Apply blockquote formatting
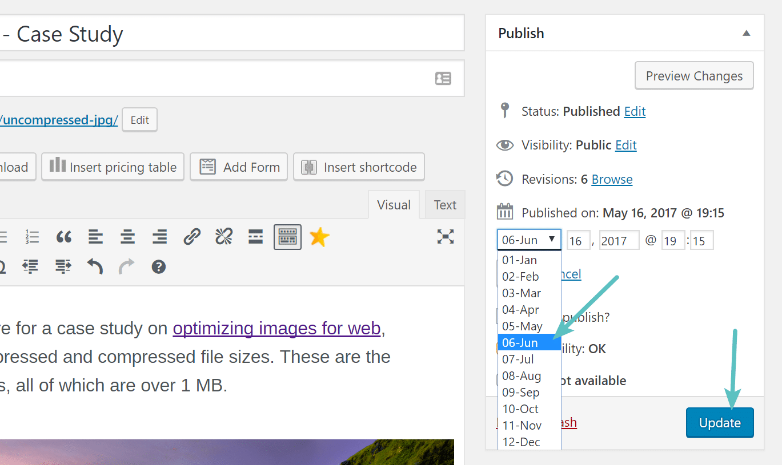Screen dimensions: 782x465 point(63,236)
